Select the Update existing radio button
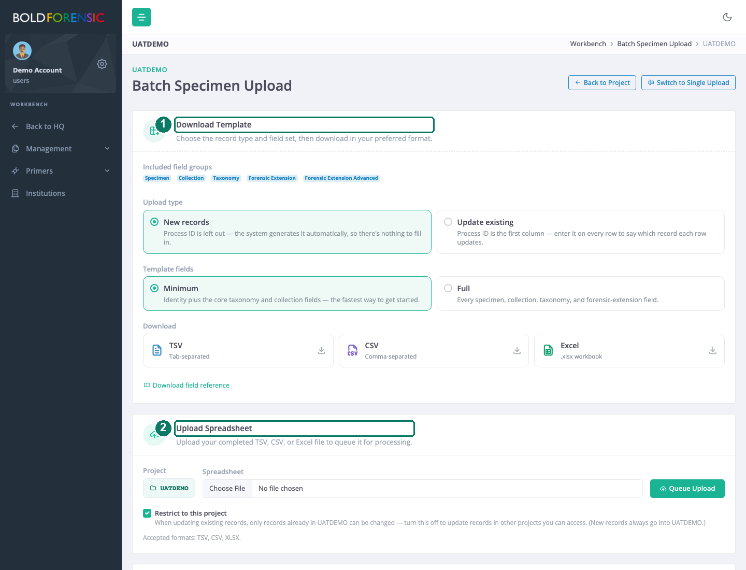This screenshot has height=570, width=746. tap(448, 222)
